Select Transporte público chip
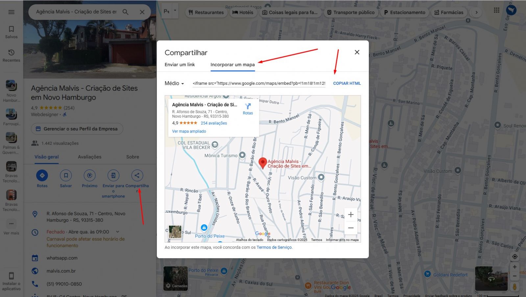 (350, 12)
